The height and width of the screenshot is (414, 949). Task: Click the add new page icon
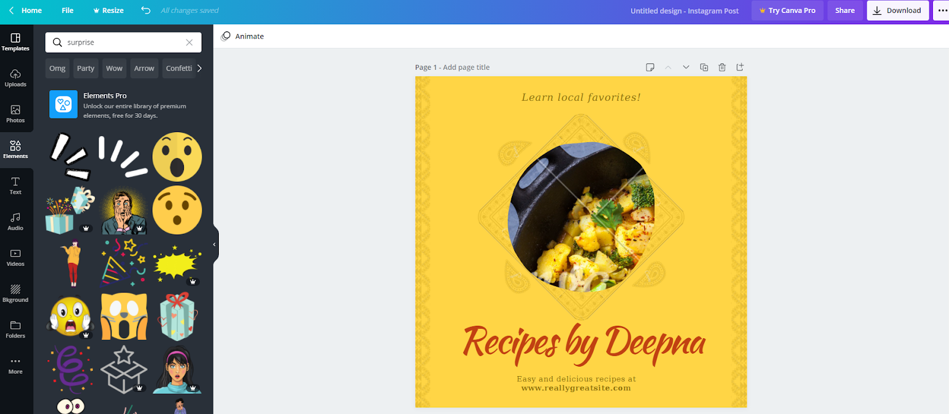point(740,68)
